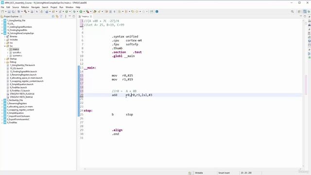Collapse the 16_SolvingMoreComplexEqn project

[x=2, y=34]
